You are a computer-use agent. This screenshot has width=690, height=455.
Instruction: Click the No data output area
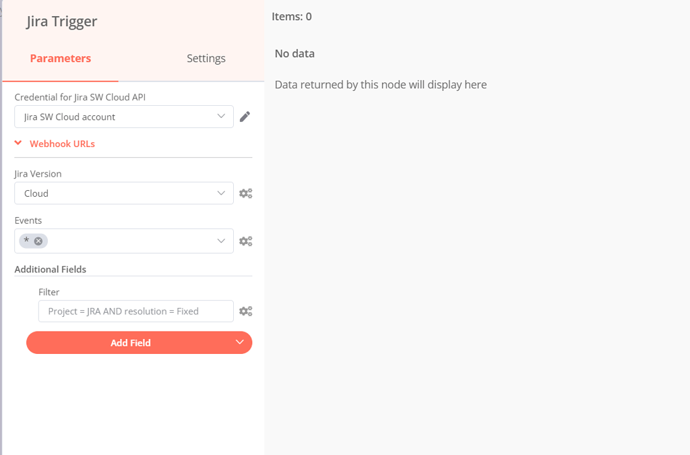click(x=294, y=53)
